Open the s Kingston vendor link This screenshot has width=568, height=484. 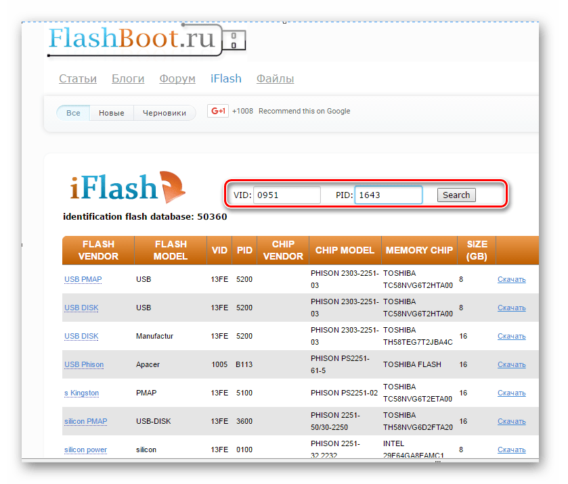tap(81, 393)
